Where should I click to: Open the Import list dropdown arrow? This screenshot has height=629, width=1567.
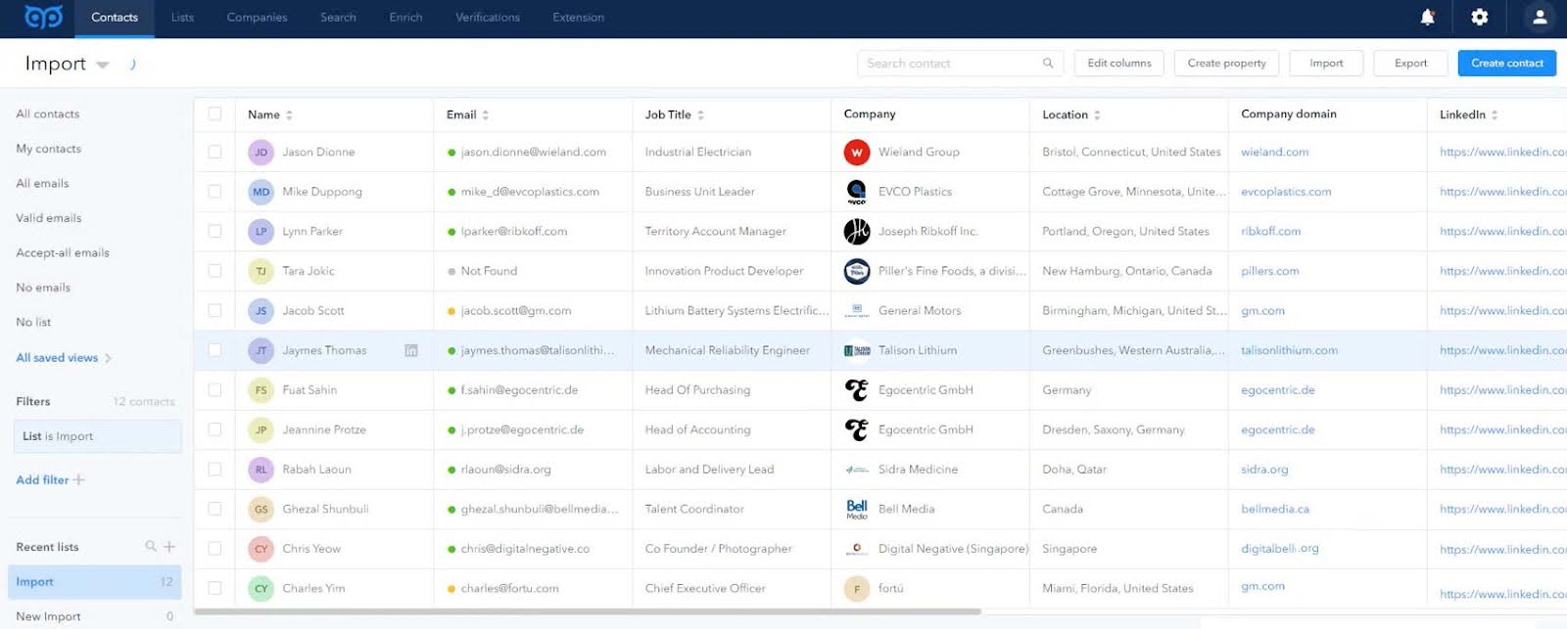pyautogui.click(x=102, y=66)
